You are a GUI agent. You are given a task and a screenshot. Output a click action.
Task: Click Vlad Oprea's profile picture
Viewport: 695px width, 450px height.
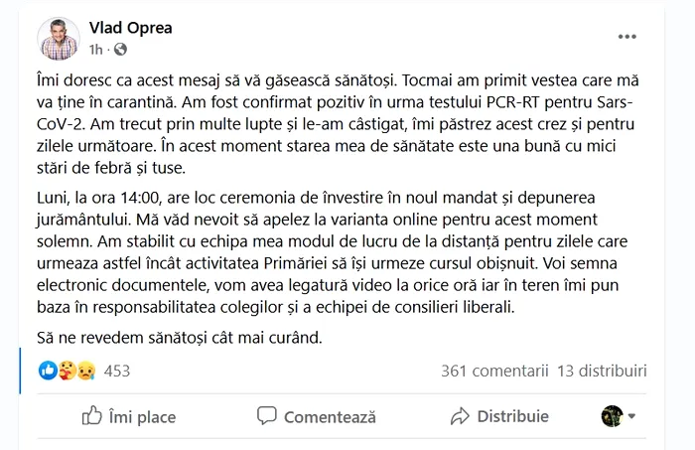coord(59,38)
